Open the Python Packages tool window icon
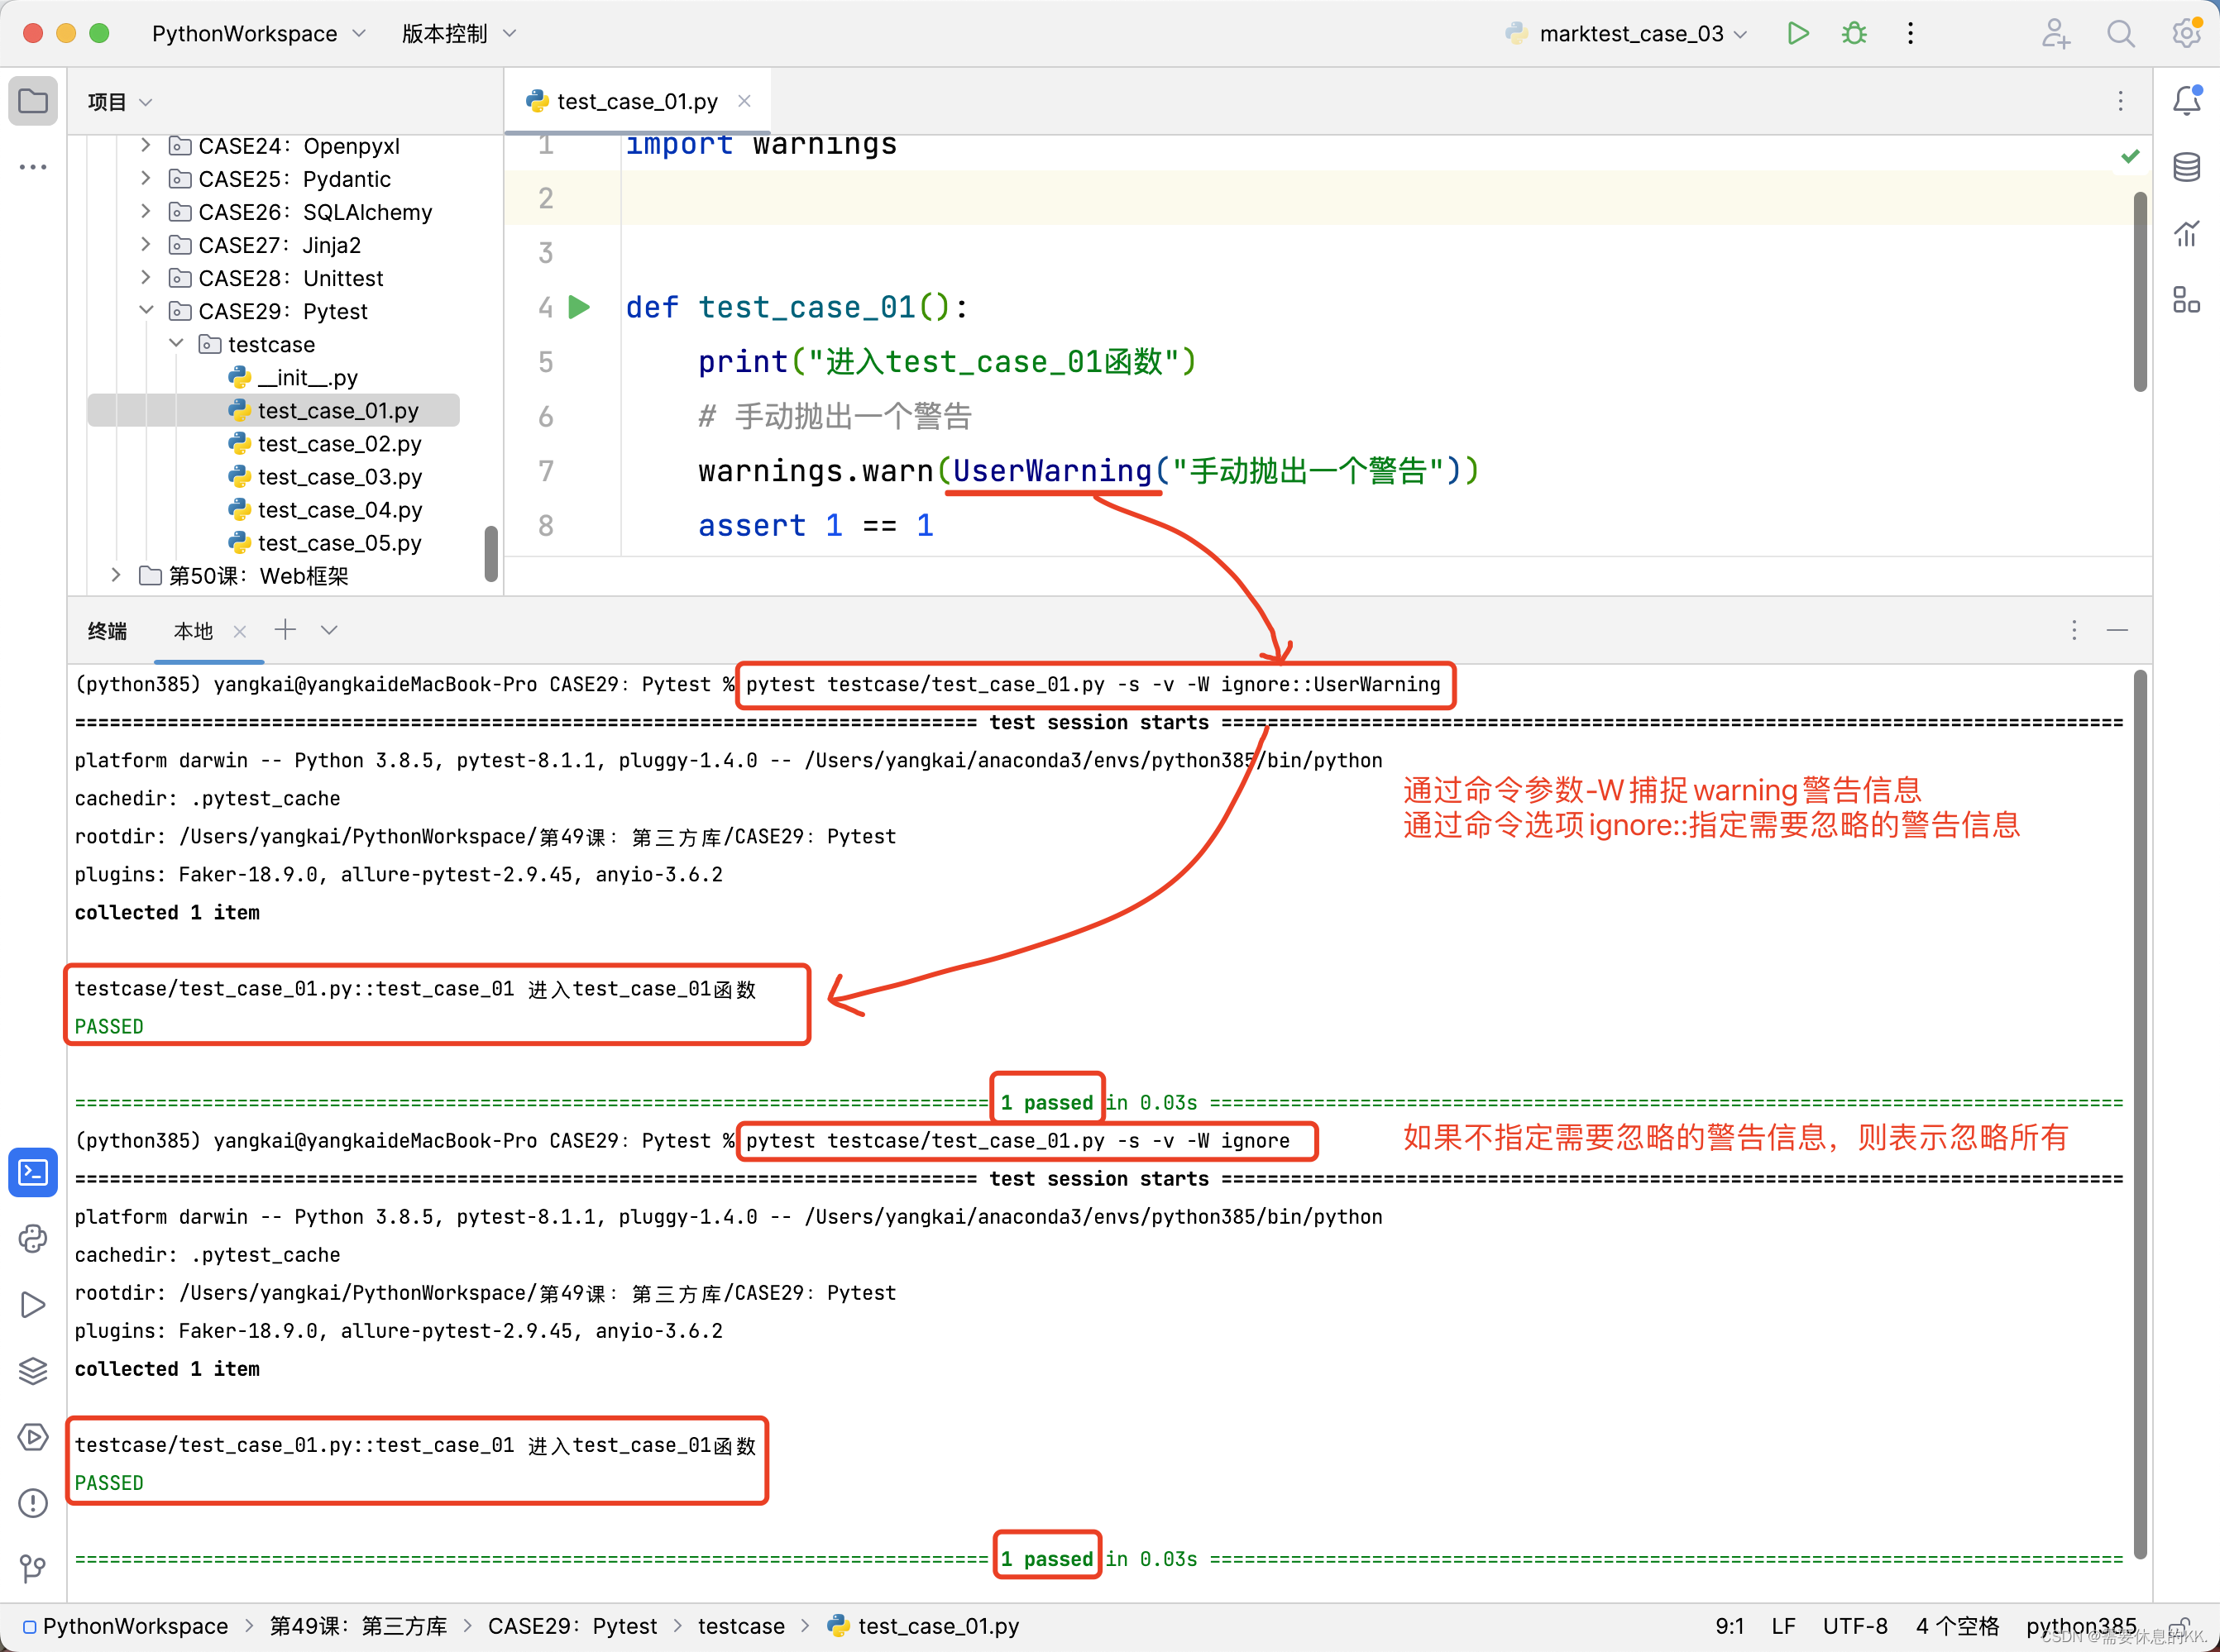 33,1238
